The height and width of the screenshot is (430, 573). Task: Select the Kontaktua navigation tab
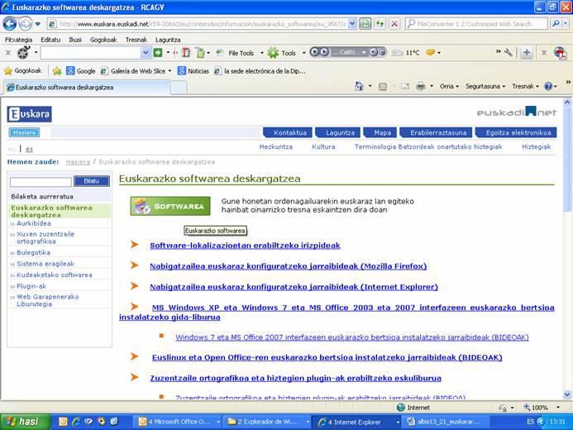pos(290,132)
